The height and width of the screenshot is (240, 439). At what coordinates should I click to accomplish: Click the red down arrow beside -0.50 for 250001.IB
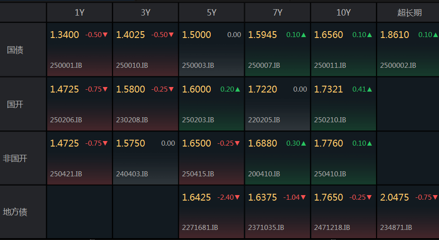[x=105, y=35]
